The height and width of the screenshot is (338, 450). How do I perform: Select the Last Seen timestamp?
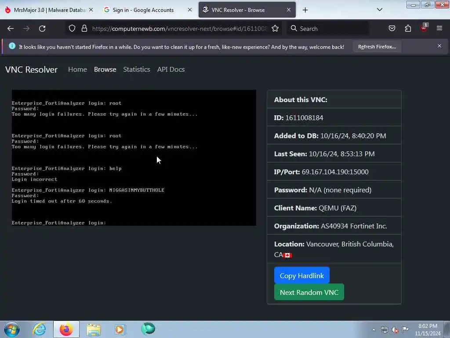click(341, 154)
